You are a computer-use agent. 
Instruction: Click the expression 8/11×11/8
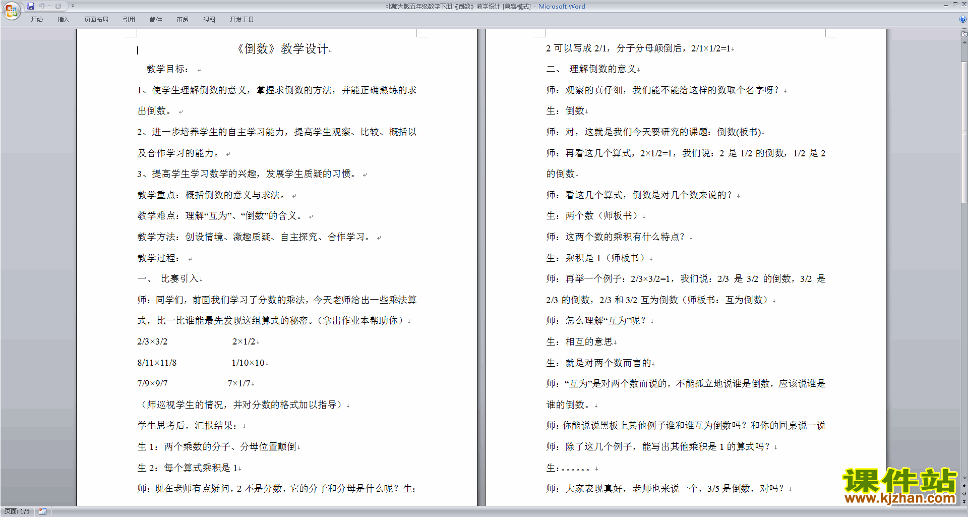coord(157,363)
